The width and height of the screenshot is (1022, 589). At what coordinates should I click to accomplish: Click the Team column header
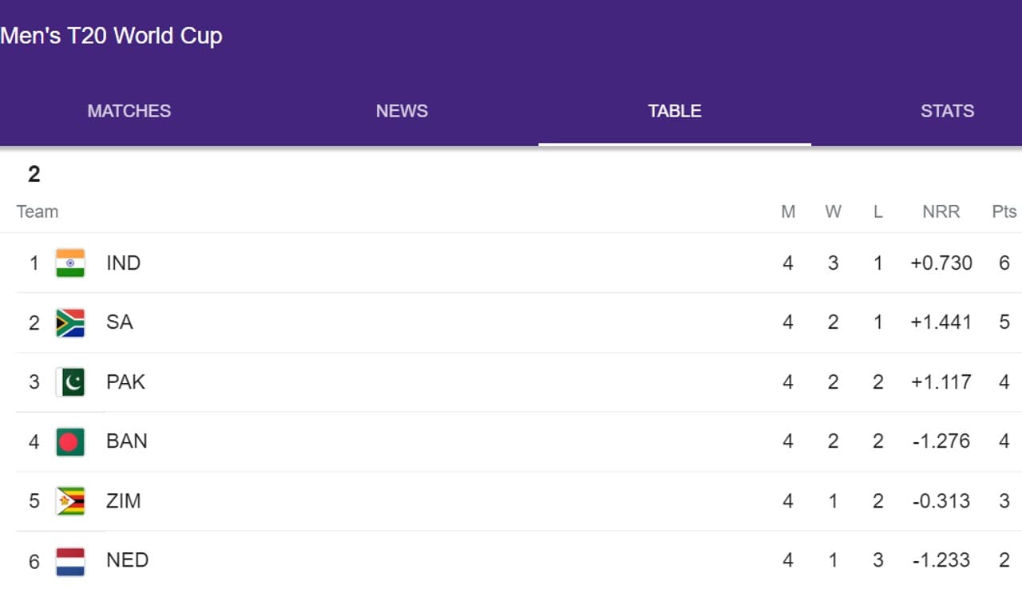click(38, 211)
